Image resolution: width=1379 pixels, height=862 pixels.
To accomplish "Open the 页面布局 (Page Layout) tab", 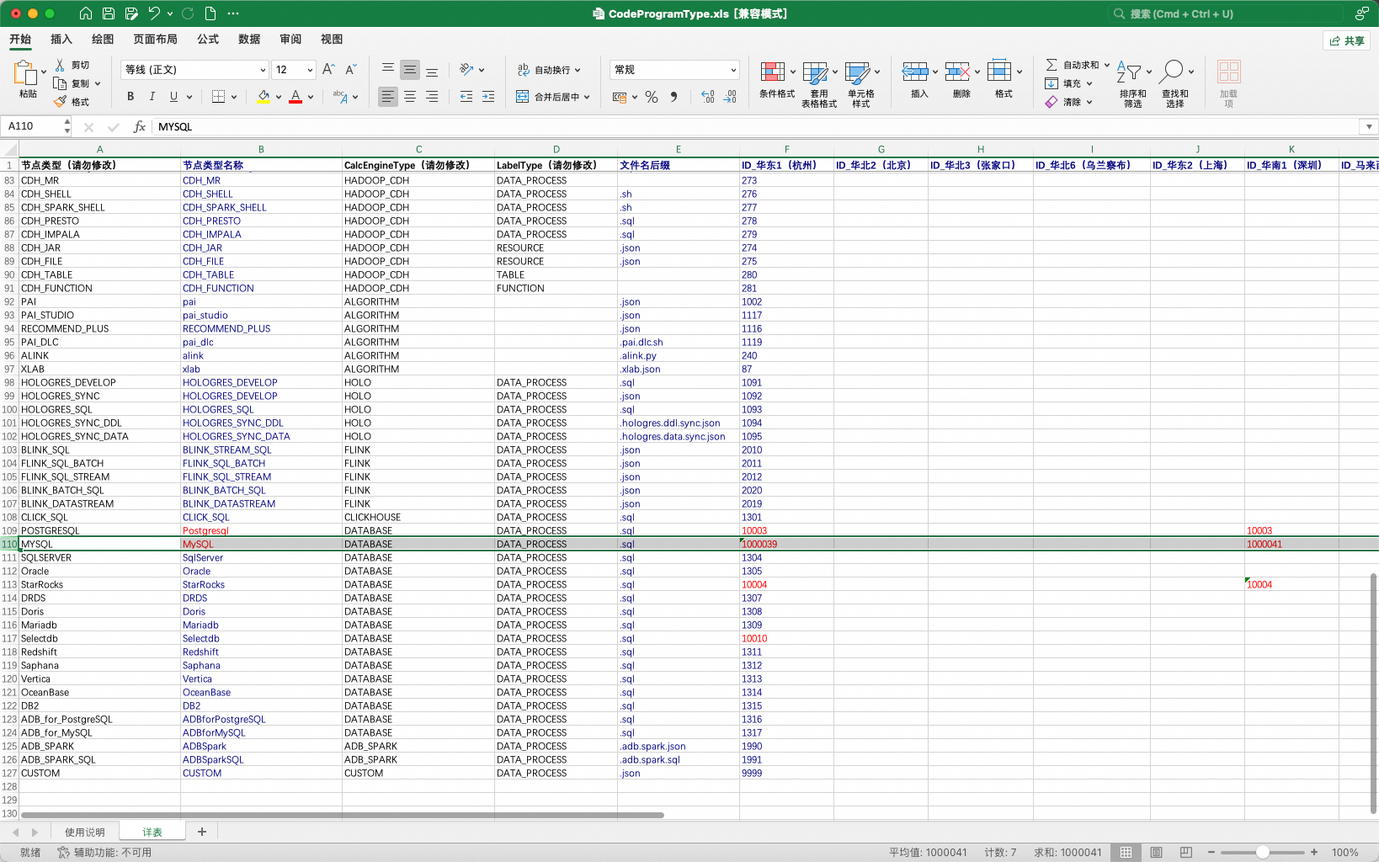I will coord(155,40).
